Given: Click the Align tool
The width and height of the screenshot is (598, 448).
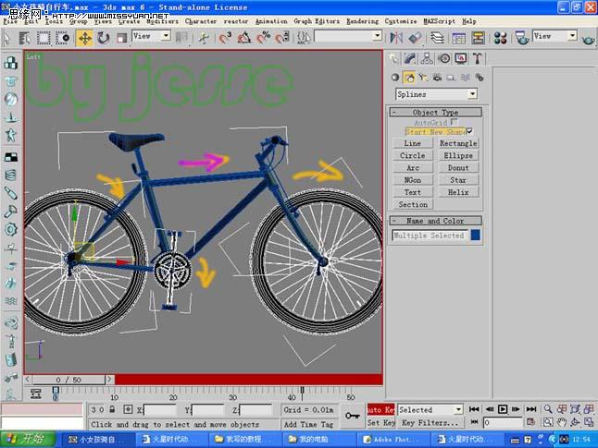Looking at the screenshot, I should pyautogui.click(x=415, y=38).
